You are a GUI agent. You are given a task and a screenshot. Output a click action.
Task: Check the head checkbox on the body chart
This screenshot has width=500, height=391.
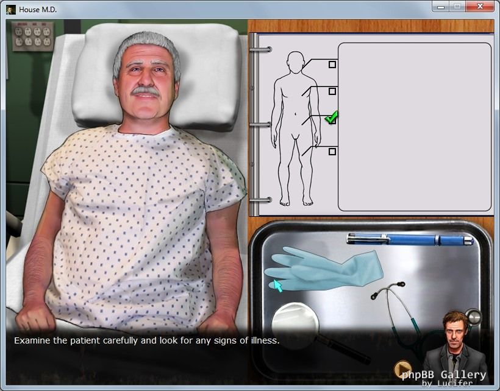pyautogui.click(x=332, y=64)
